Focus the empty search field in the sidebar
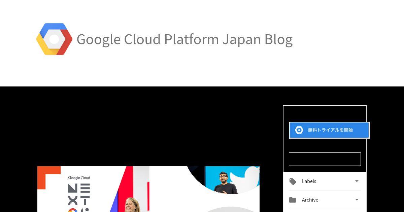This screenshot has height=212, width=404. (325, 159)
